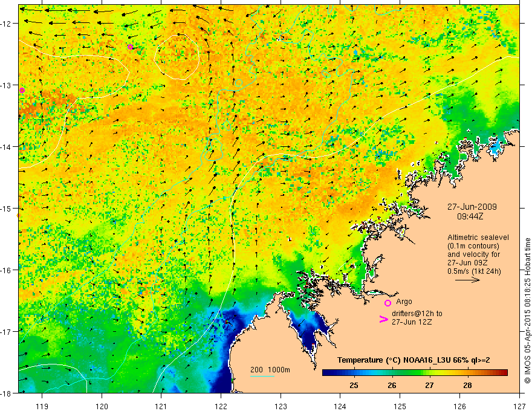
Task: Click the latitude -14 axis label
Action: 7,146
